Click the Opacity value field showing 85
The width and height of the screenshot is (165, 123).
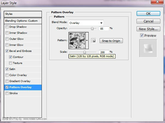(x=104, y=29)
